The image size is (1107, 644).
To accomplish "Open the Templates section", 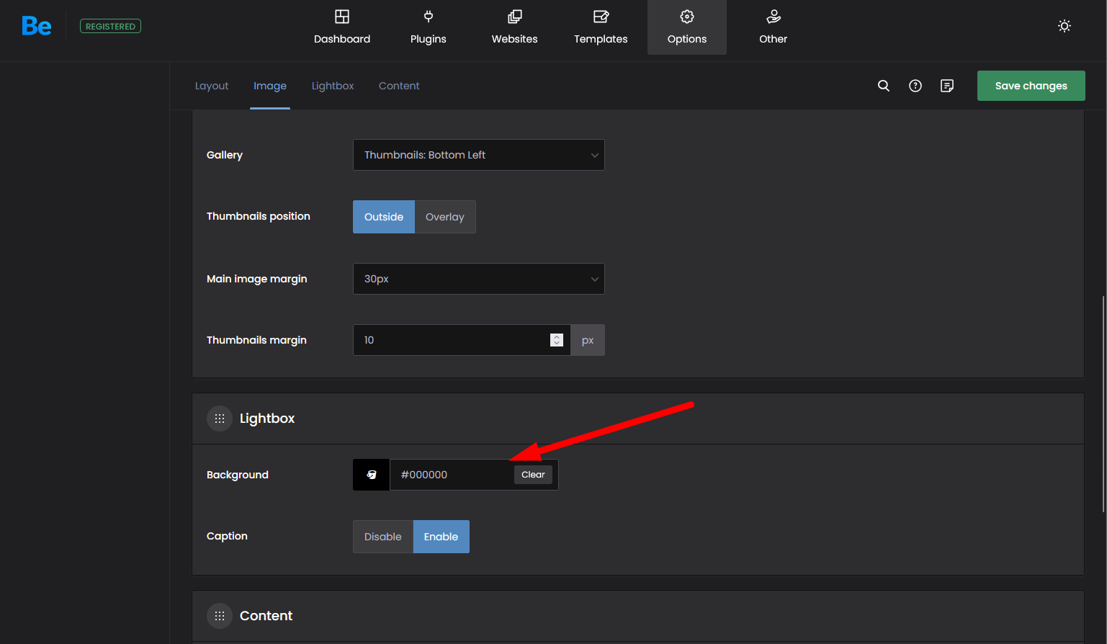I will (601, 27).
